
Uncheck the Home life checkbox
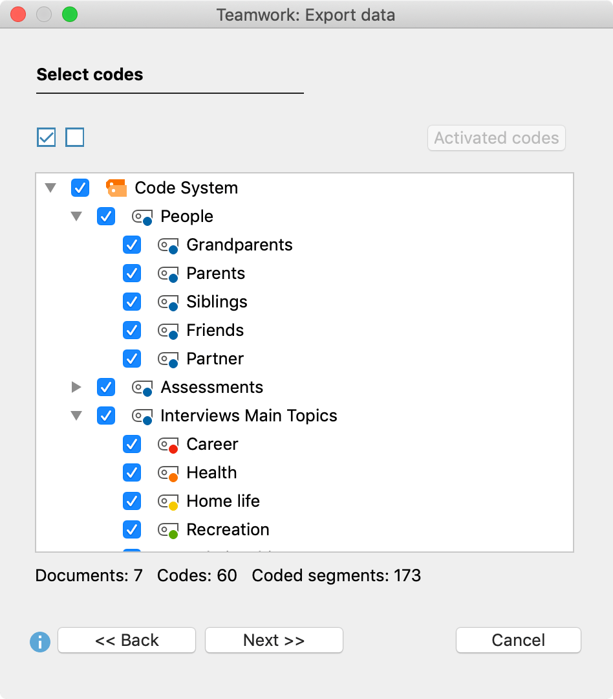(x=132, y=502)
